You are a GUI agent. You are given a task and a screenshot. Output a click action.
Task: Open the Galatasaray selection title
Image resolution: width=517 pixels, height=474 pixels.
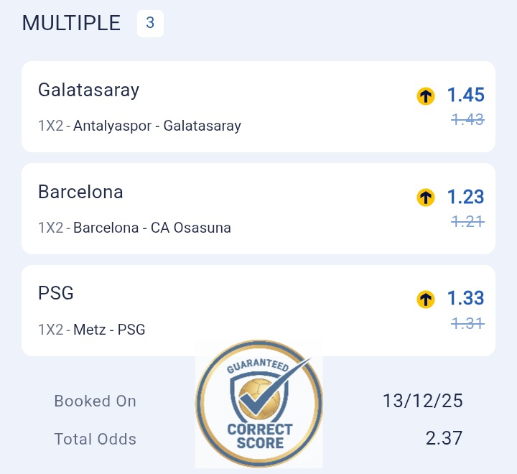click(x=88, y=90)
